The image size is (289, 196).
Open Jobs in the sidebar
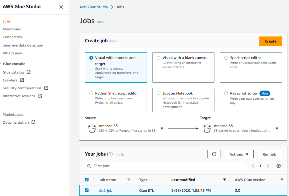[x=7, y=21]
